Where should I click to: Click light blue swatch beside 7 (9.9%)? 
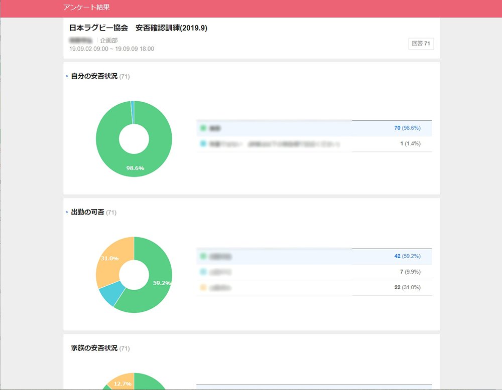click(x=203, y=272)
